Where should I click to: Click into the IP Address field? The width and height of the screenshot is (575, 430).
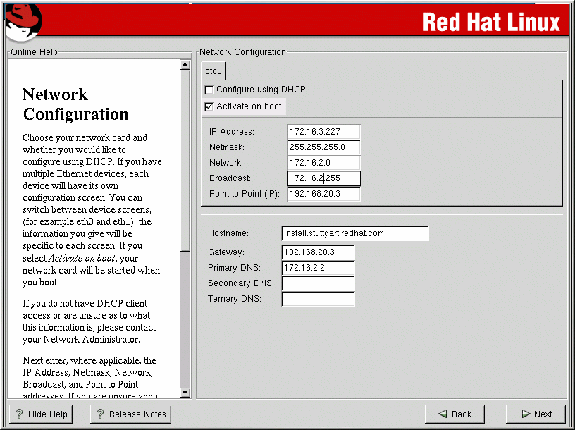click(323, 132)
